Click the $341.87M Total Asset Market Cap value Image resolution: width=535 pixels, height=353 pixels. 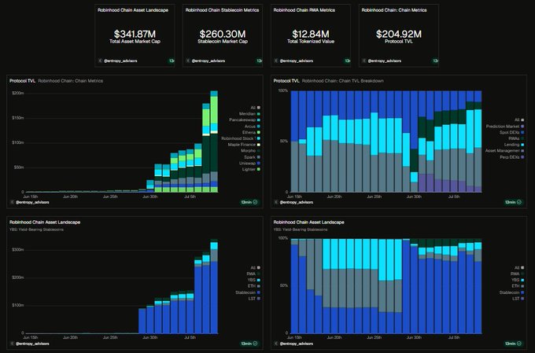tap(135, 34)
